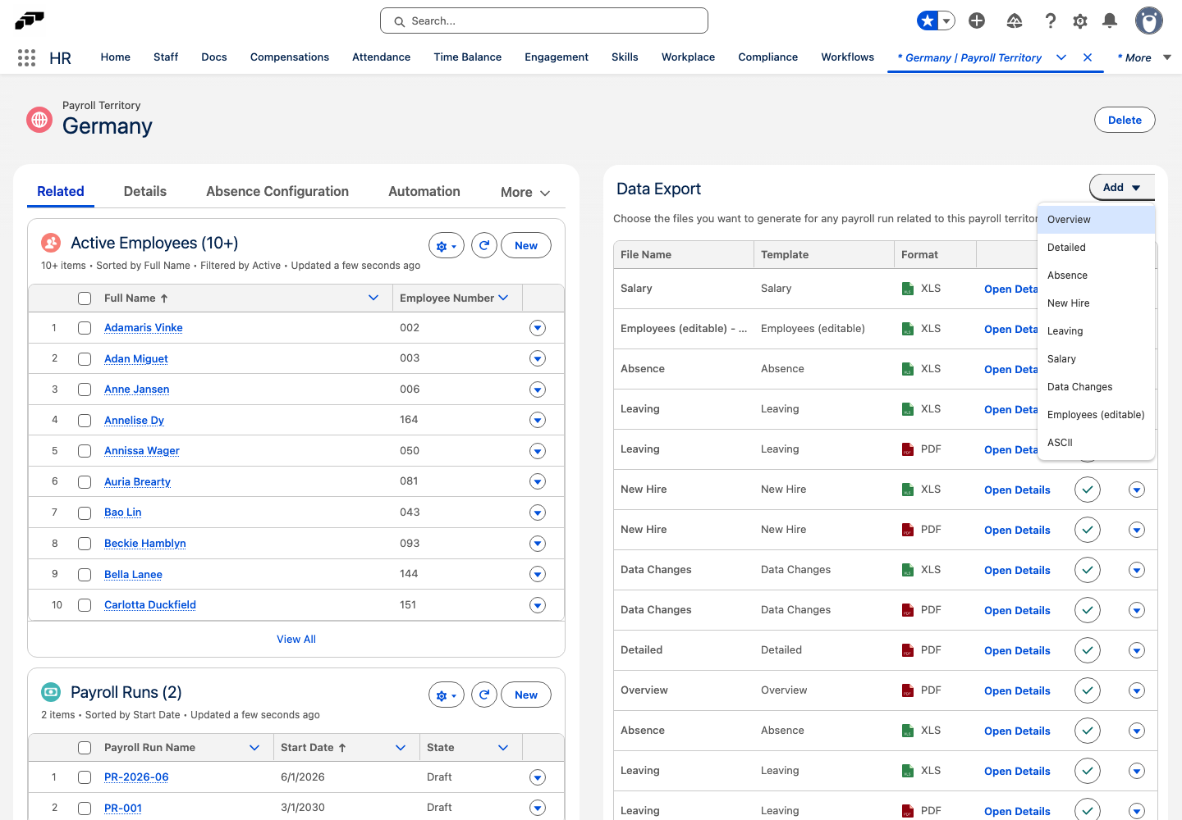The width and height of the screenshot is (1182, 820).
Task: Refresh the Active Employees list
Action: click(484, 245)
